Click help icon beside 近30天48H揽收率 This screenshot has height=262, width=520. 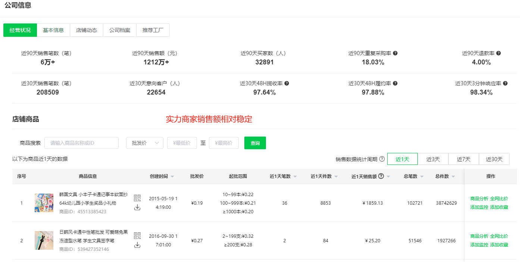pyautogui.click(x=287, y=83)
